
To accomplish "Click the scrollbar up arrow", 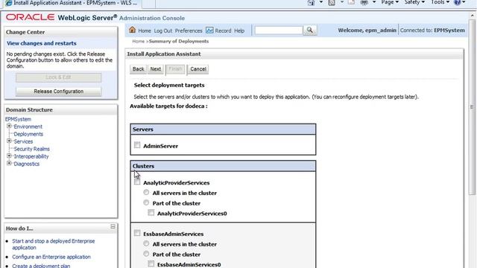I will point(472,15).
